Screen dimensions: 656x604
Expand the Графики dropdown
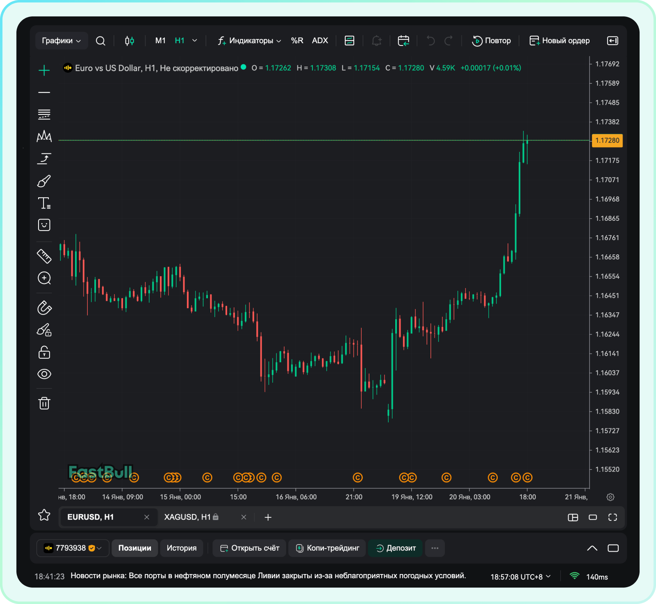(61, 41)
